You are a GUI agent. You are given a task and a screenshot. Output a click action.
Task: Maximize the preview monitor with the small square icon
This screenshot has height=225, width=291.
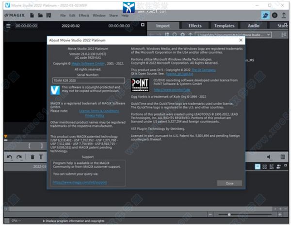(143, 25)
